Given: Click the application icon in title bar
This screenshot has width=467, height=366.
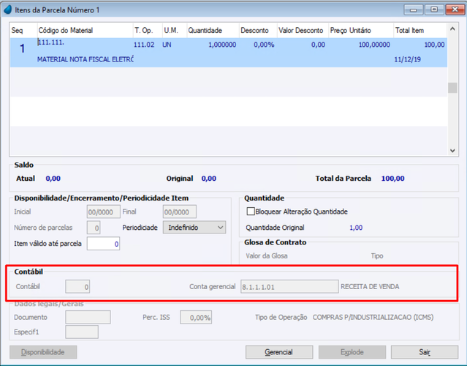Looking at the screenshot, I should (8, 10).
